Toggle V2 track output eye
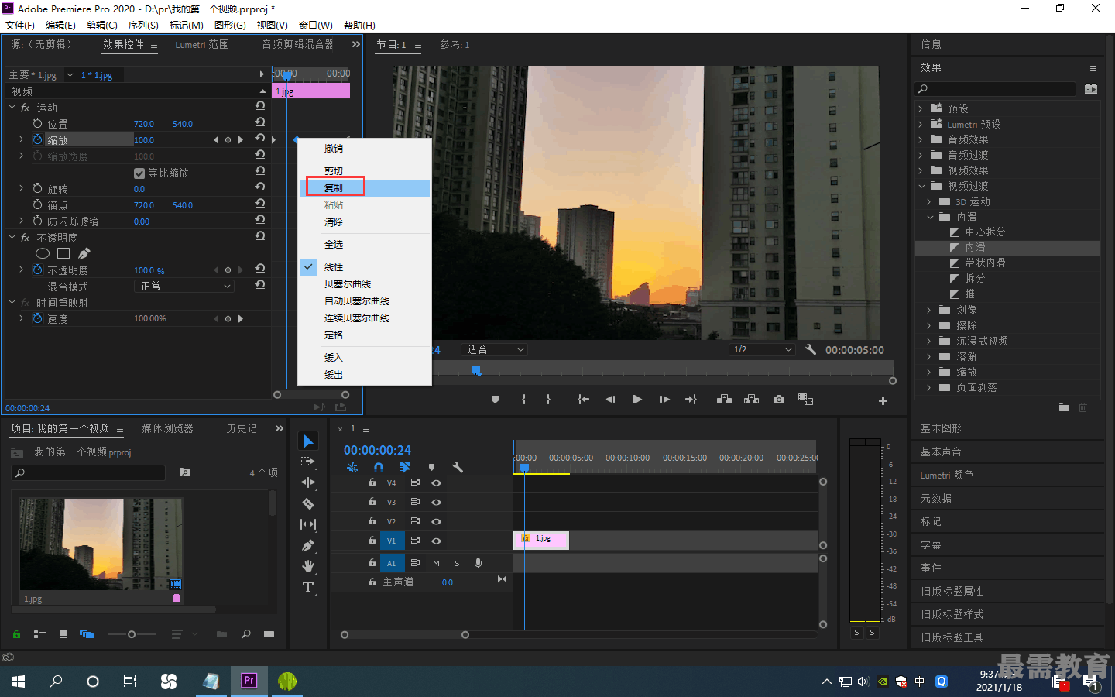1115x697 pixels. [437, 521]
